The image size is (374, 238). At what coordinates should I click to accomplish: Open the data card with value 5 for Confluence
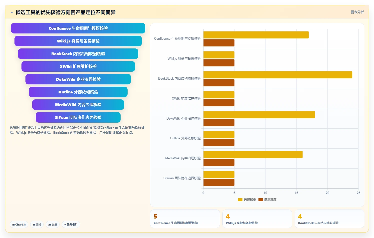point(185,219)
